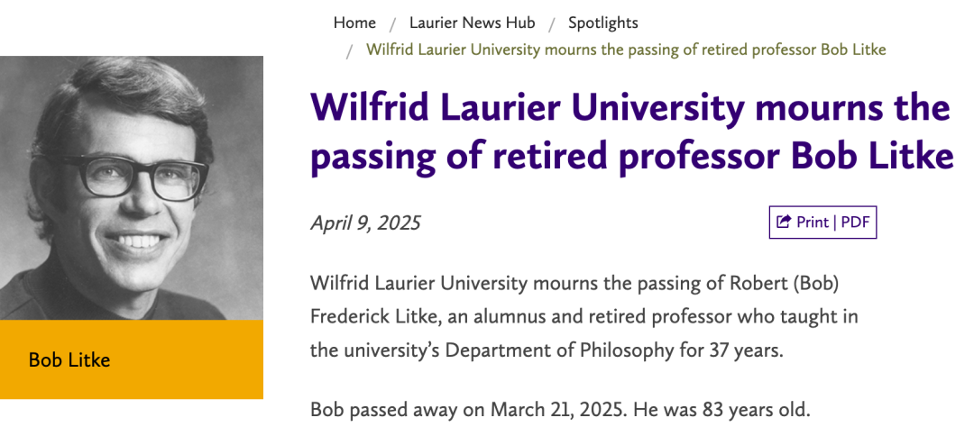Click the sentence Bob passed away on March 21
The height and width of the screenshot is (436, 974).
click(x=467, y=410)
